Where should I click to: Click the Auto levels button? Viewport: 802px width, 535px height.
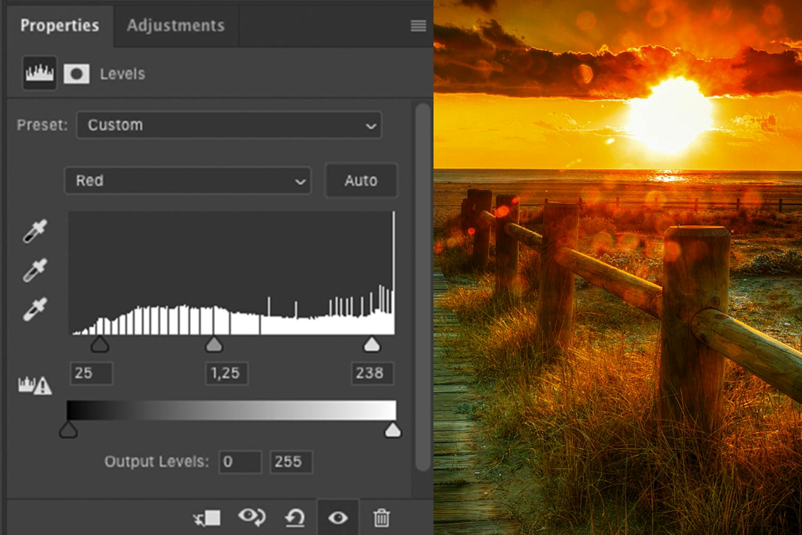pyautogui.click(x=361, y=181)
